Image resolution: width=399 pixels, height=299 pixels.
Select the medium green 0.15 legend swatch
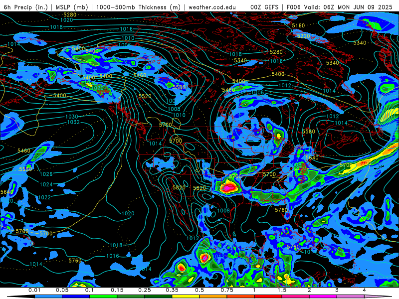pyautogui.click(x=131, y=297)
